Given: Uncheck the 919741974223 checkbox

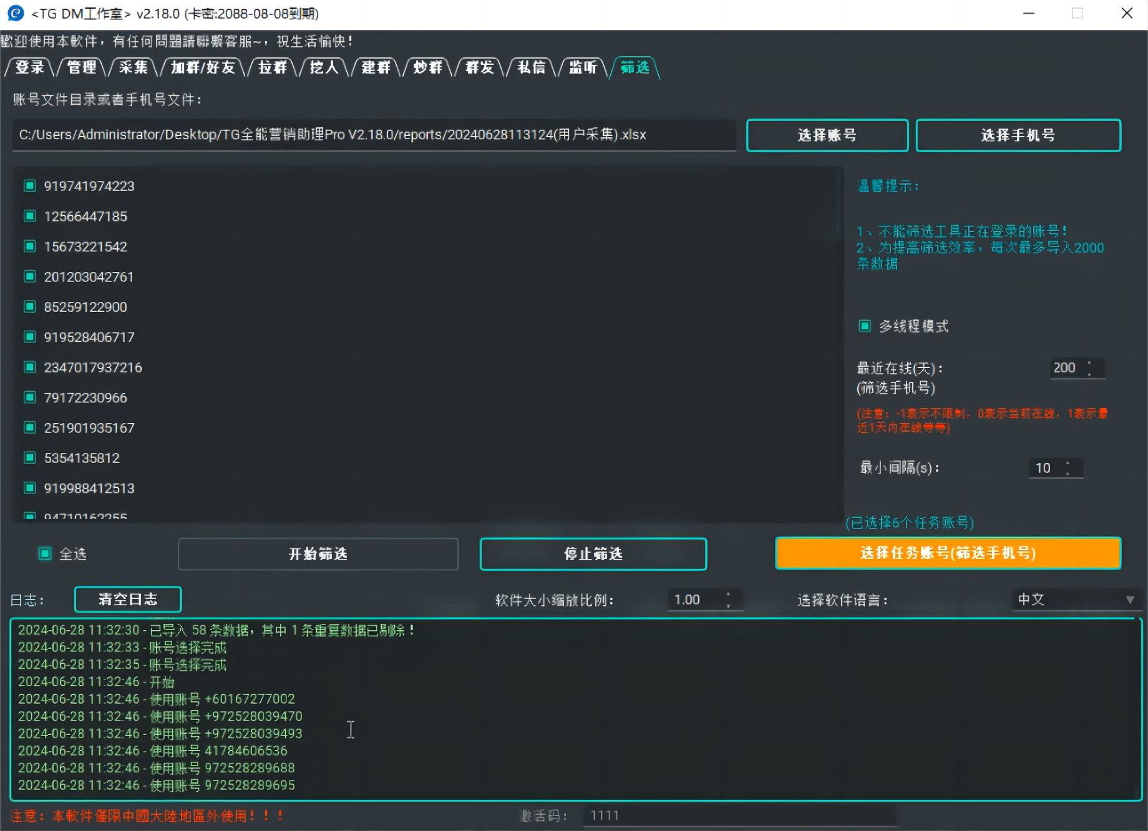Looking at the screenshot, I should pos(29,186).
